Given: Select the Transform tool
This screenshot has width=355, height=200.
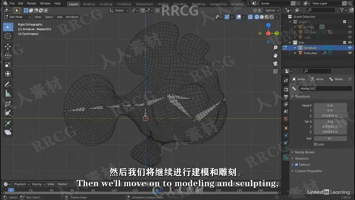Looking at the screenshot, I should [x=8, y=74].
